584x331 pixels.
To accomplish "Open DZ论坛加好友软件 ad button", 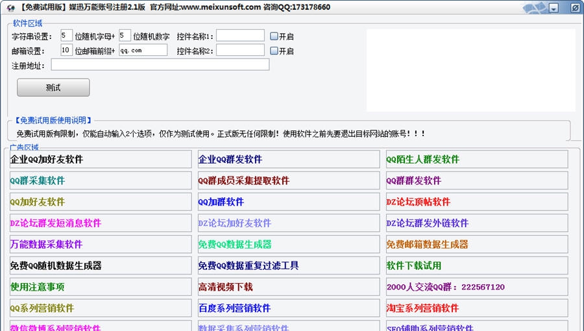I will pos(289,223).
